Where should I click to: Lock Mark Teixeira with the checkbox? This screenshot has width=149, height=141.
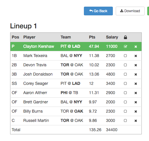(x=125, y=56)
